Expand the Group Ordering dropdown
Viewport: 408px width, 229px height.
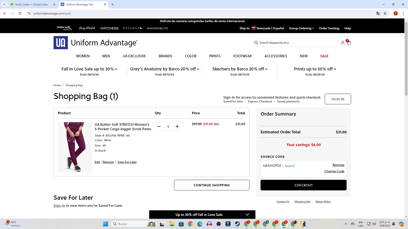coord(301,28)
